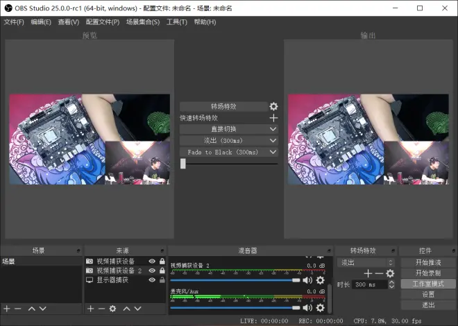
Task: Move selected source down in 来源 panel
Action: 137,309
